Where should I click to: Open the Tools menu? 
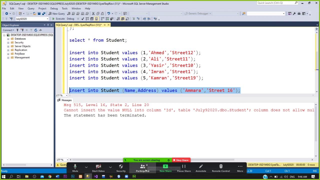click(x=64, y=8)
